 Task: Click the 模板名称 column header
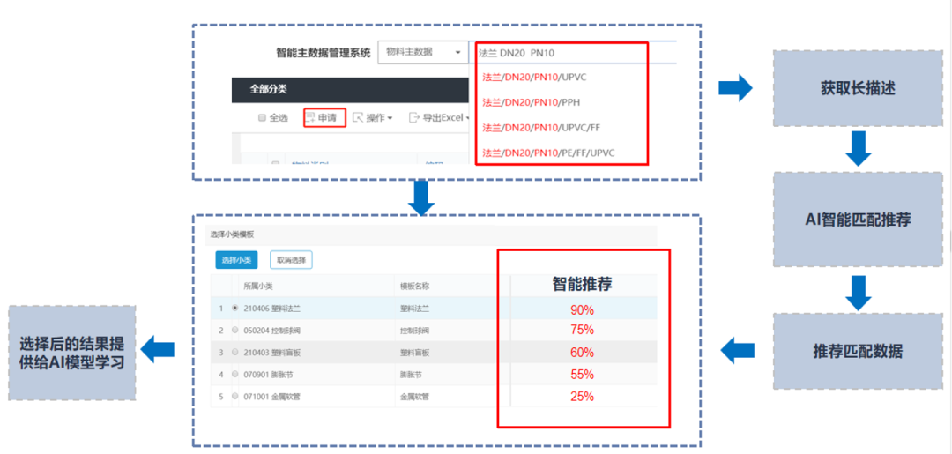tap(414, 286)
